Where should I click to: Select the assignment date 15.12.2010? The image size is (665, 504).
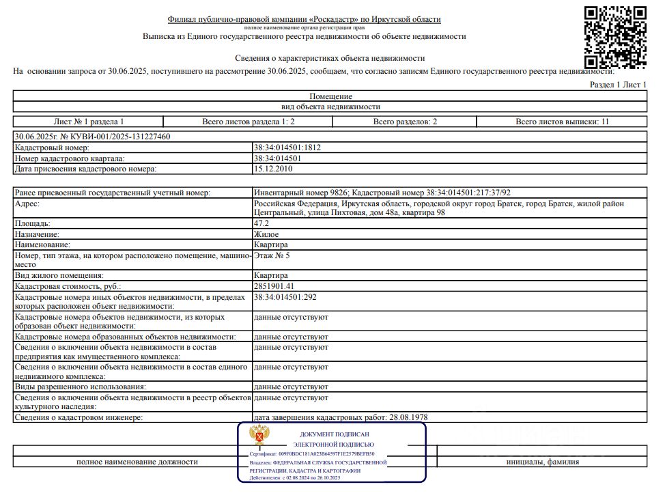(273, 169)
